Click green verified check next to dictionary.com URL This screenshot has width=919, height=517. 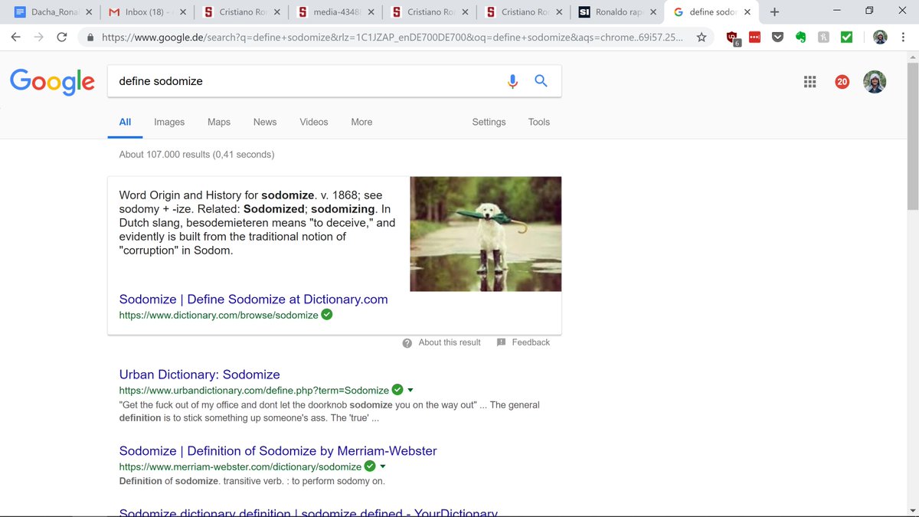pos(327,315)
